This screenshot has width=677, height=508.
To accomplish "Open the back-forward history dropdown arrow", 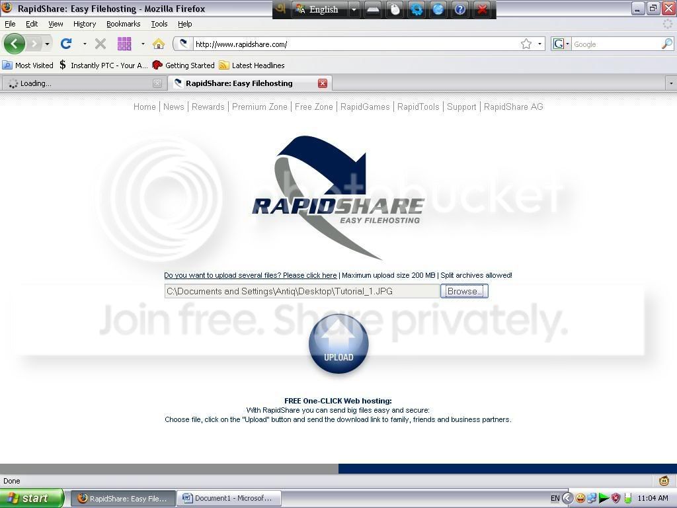I will pyautogui.click(x=47, y=44).
